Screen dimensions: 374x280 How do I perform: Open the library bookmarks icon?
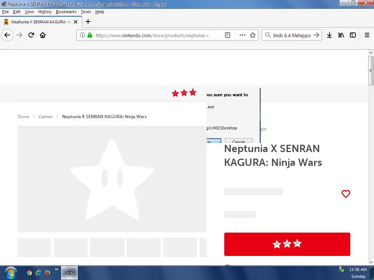click(x=341, y=35)
